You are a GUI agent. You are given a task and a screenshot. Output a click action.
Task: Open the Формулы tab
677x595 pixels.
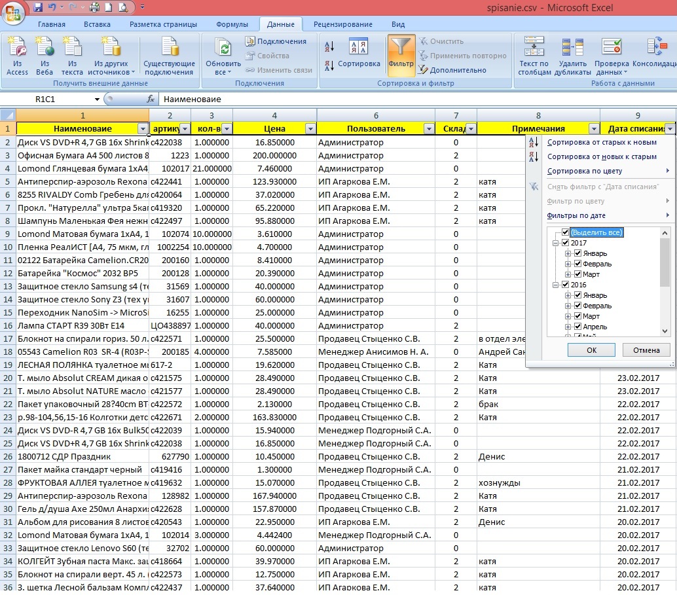pos(232,24)
